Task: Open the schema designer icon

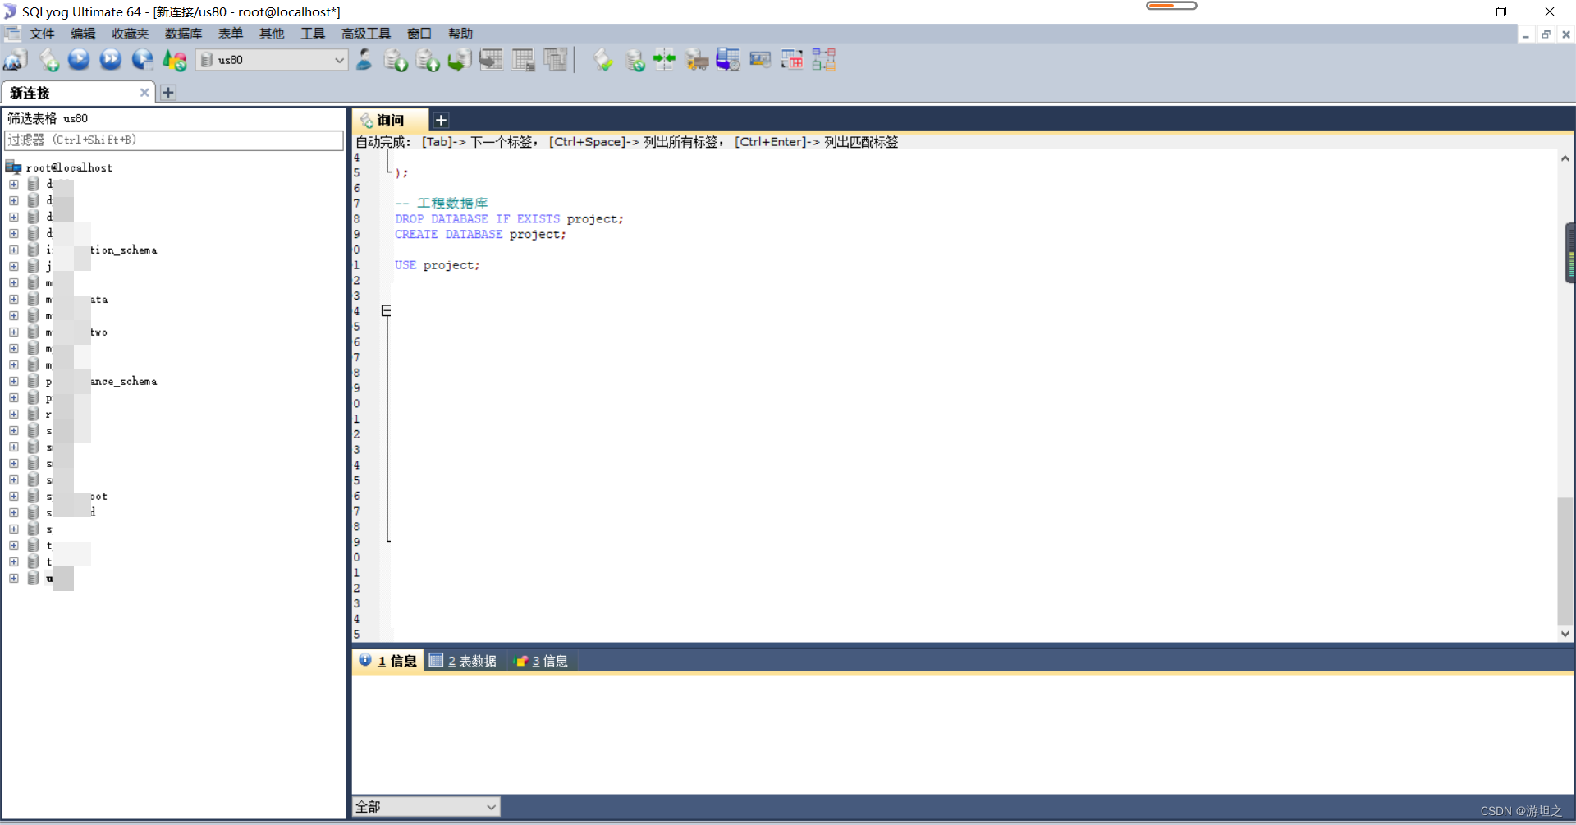Action: coord(824,60)
